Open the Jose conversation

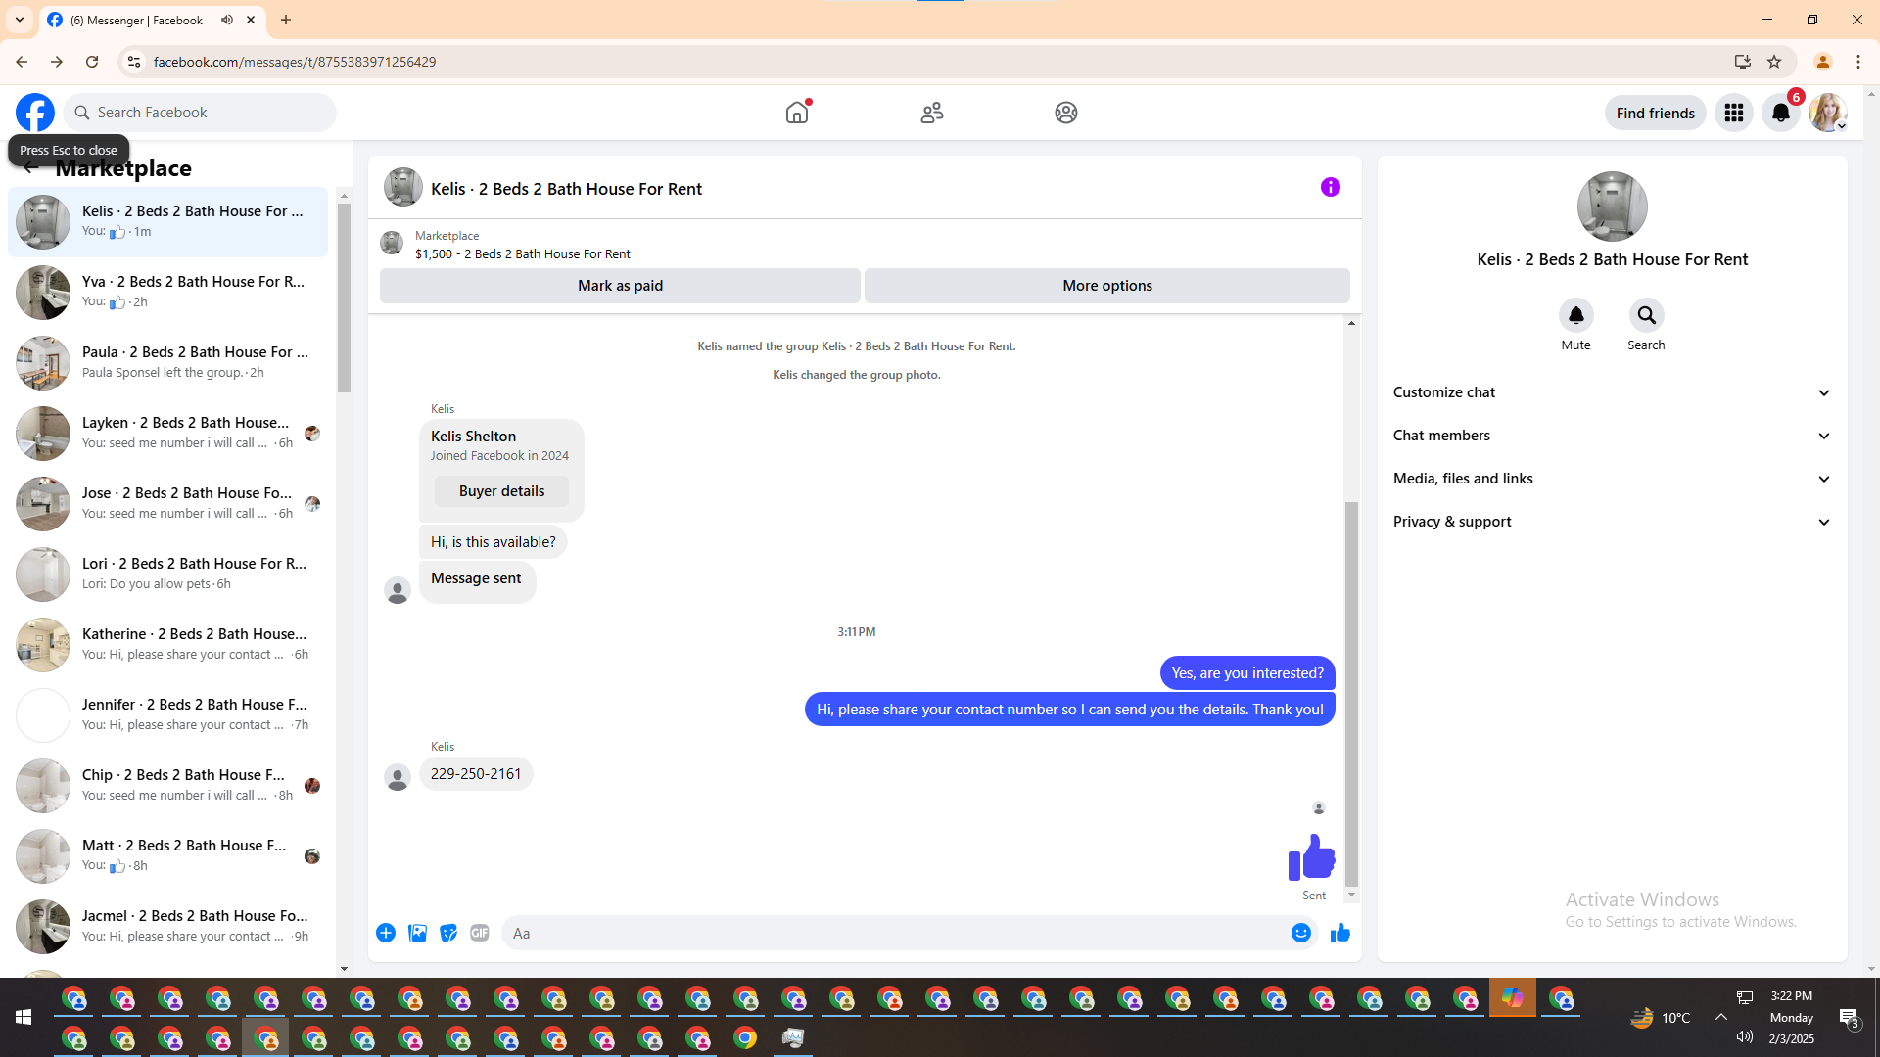pyautogui.click(x=167, y=503)
